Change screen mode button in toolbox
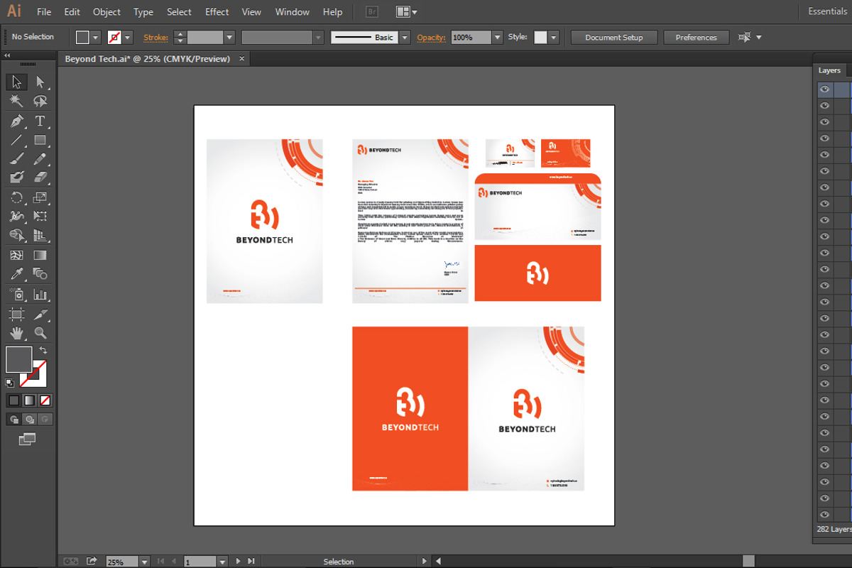 tap(27, 440)
